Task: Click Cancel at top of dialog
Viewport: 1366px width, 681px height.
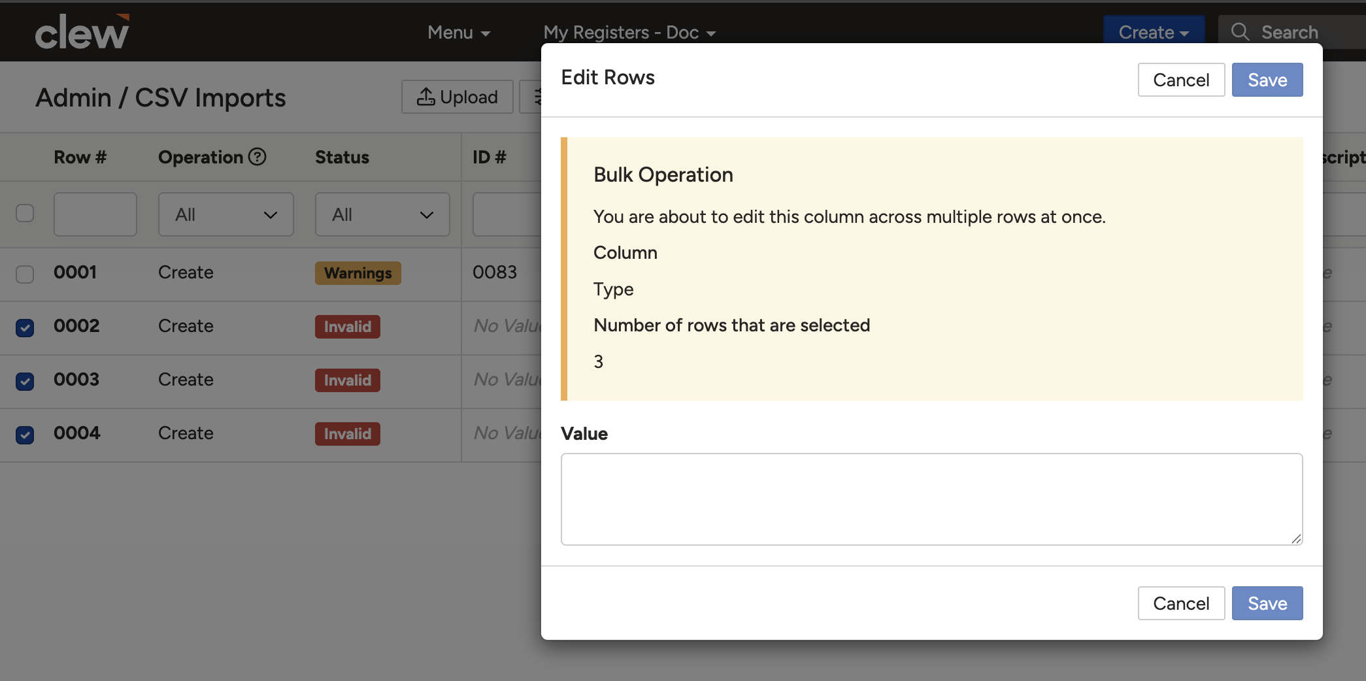Action: coord(1181,80)
